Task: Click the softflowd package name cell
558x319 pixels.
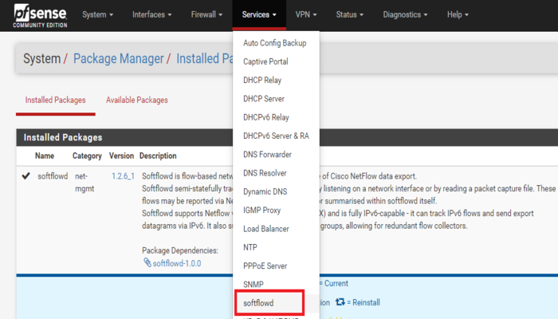Action: [x=53, y=176]
